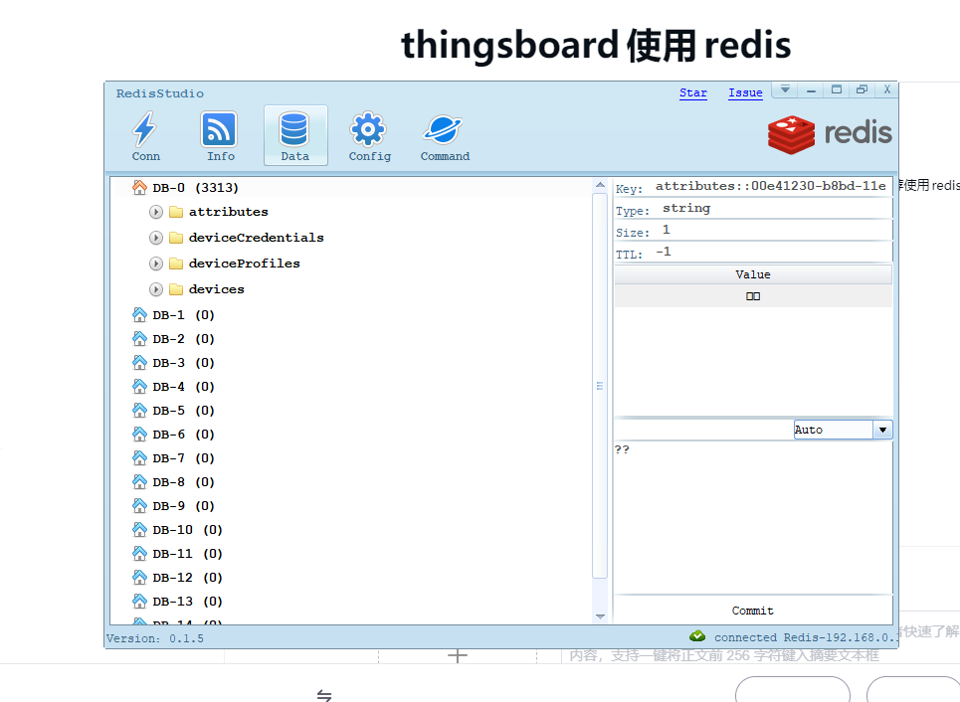Select the Command icon
960x702 pixels.
[443, 129]
